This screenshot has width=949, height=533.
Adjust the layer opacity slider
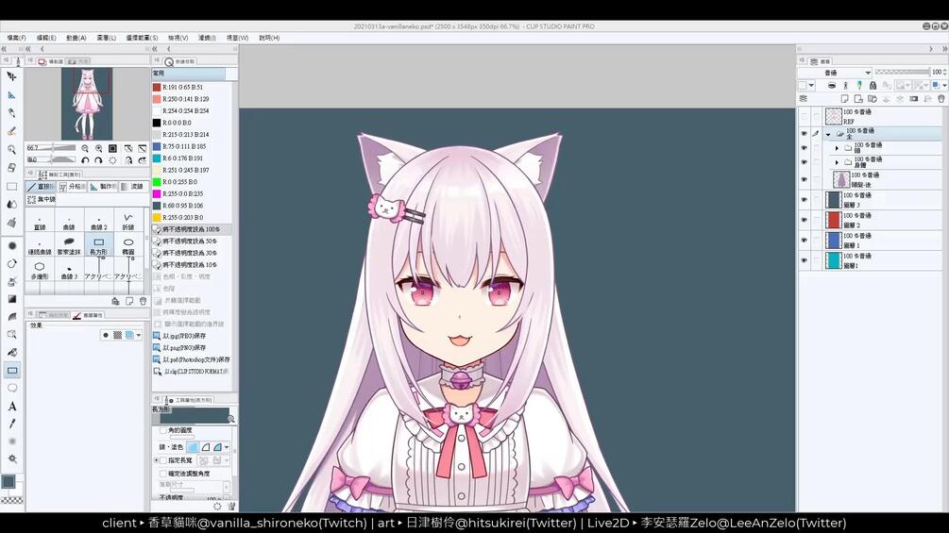902,72
